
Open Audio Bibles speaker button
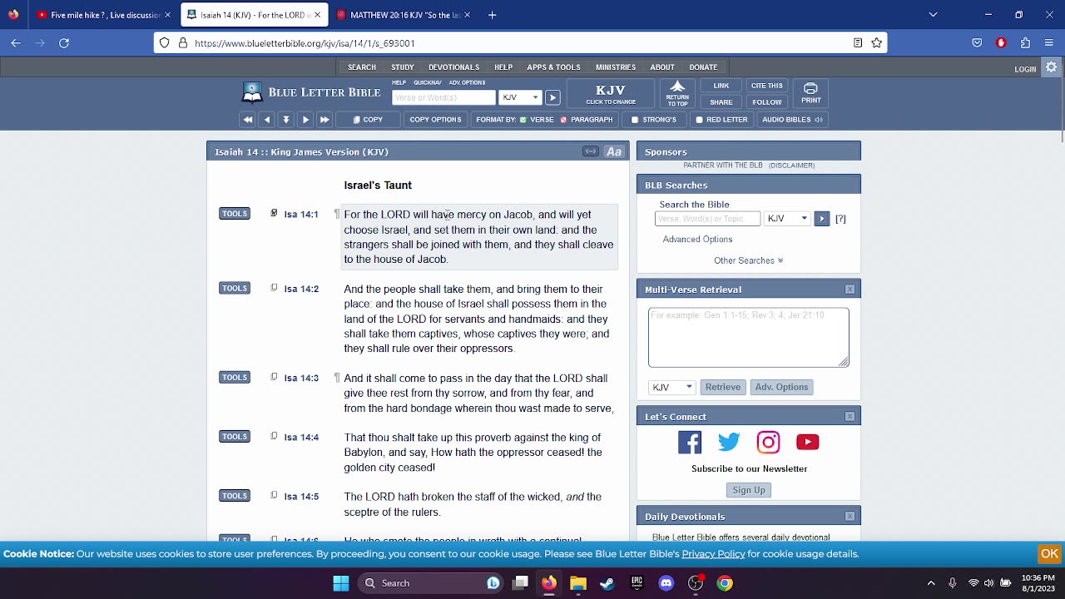[x=792, y=120]
